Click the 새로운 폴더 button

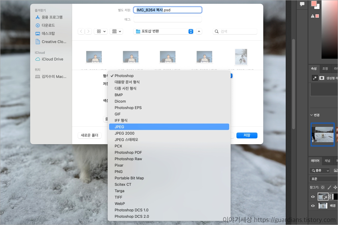(x=89, y=135)
